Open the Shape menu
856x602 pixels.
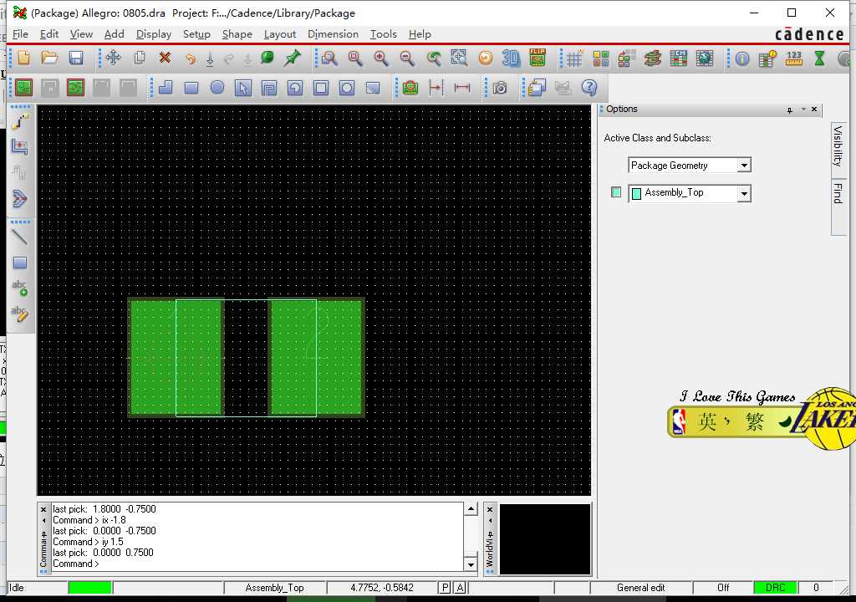237,34
